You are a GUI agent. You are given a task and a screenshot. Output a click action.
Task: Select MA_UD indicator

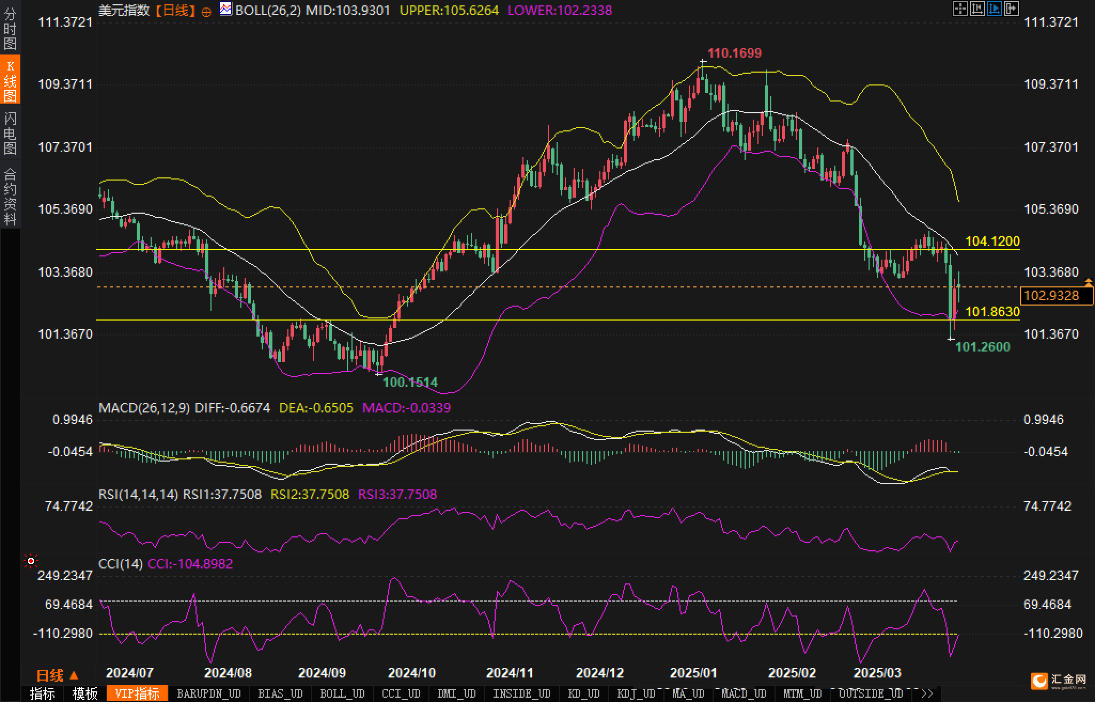click(x=687, y=693)
